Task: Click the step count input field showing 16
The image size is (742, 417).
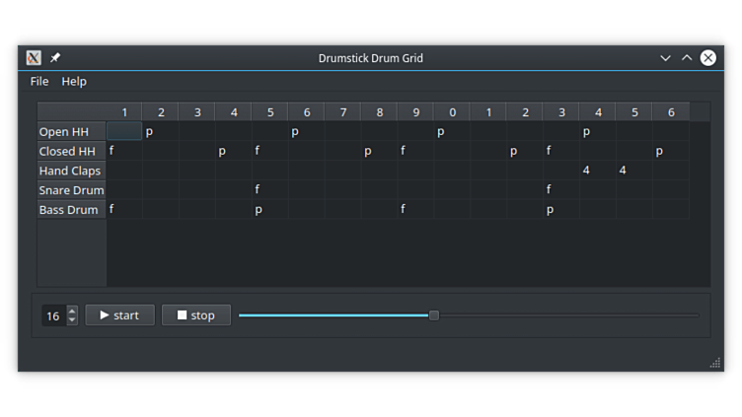Action: (x=53, y=315)
